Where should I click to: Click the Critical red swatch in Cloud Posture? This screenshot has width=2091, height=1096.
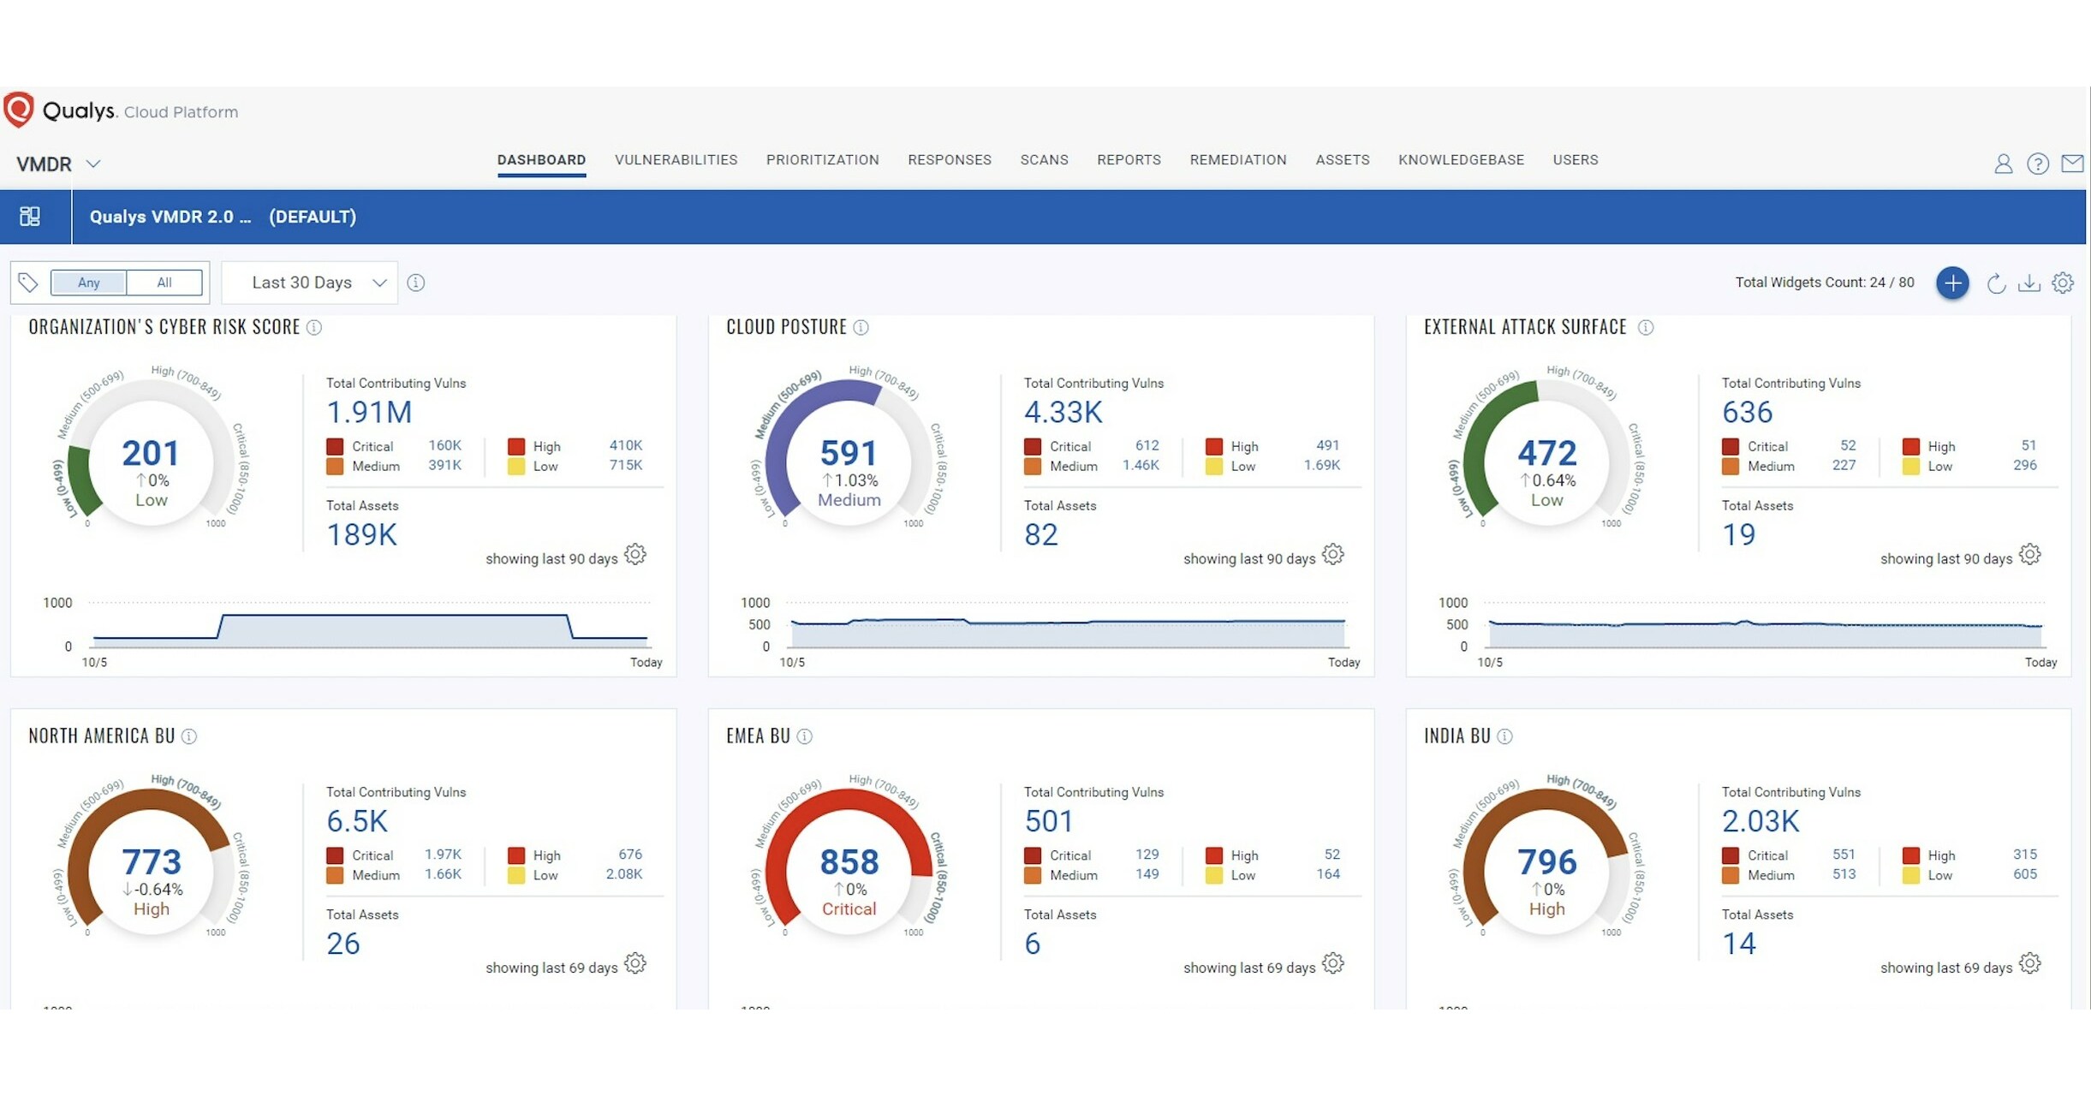pos(1033,446)
